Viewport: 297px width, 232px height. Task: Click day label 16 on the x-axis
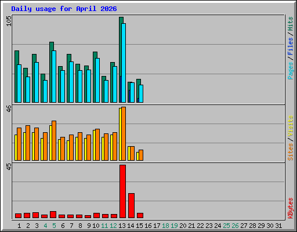pos(148,226)
